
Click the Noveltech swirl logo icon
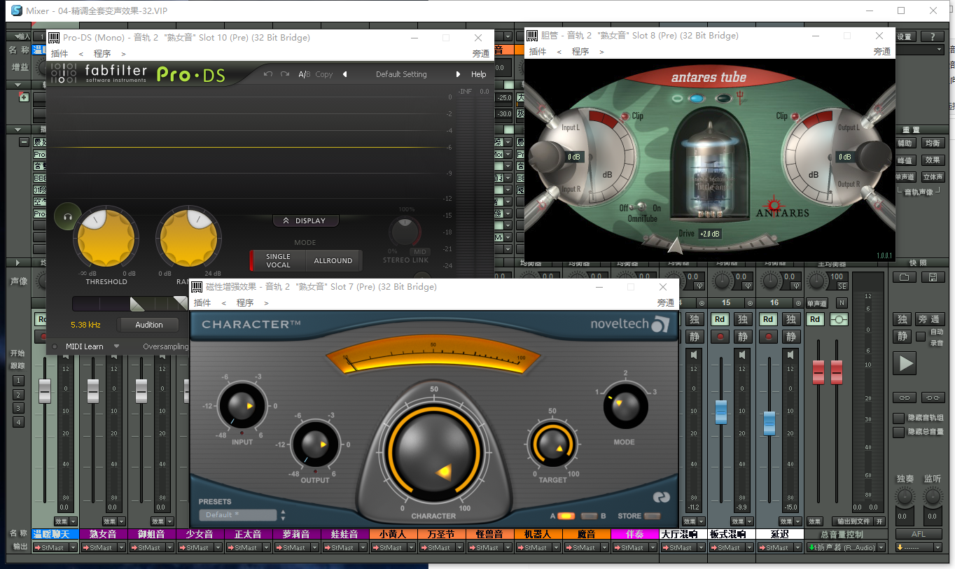click(x=660, y=324)
